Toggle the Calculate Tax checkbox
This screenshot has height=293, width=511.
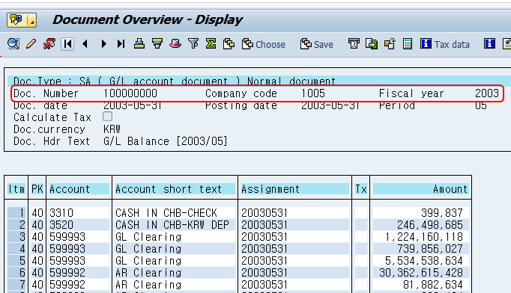[x=108, y=117]
